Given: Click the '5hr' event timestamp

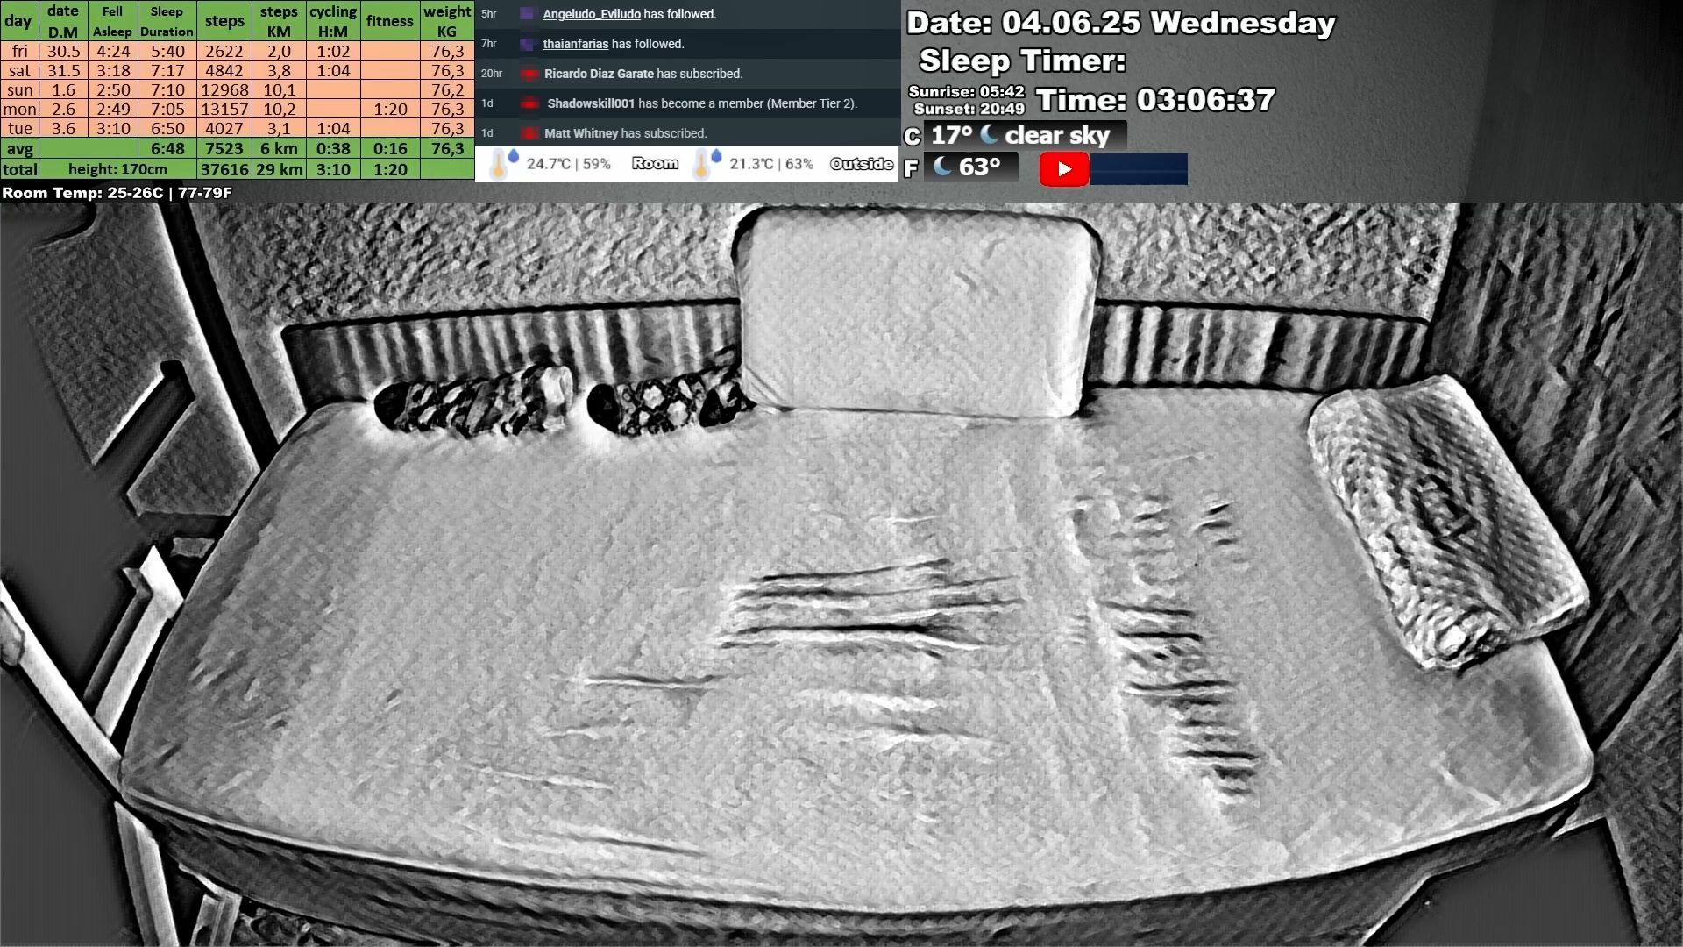Looking at the screenshot, I should (x=488, y=14).
